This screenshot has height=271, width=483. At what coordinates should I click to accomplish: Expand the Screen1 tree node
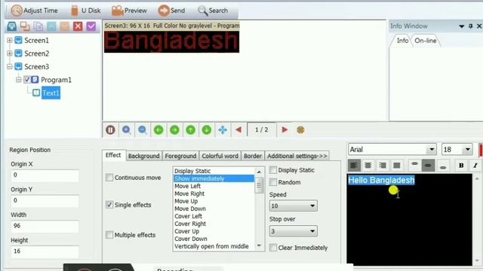tap(10, 40)
